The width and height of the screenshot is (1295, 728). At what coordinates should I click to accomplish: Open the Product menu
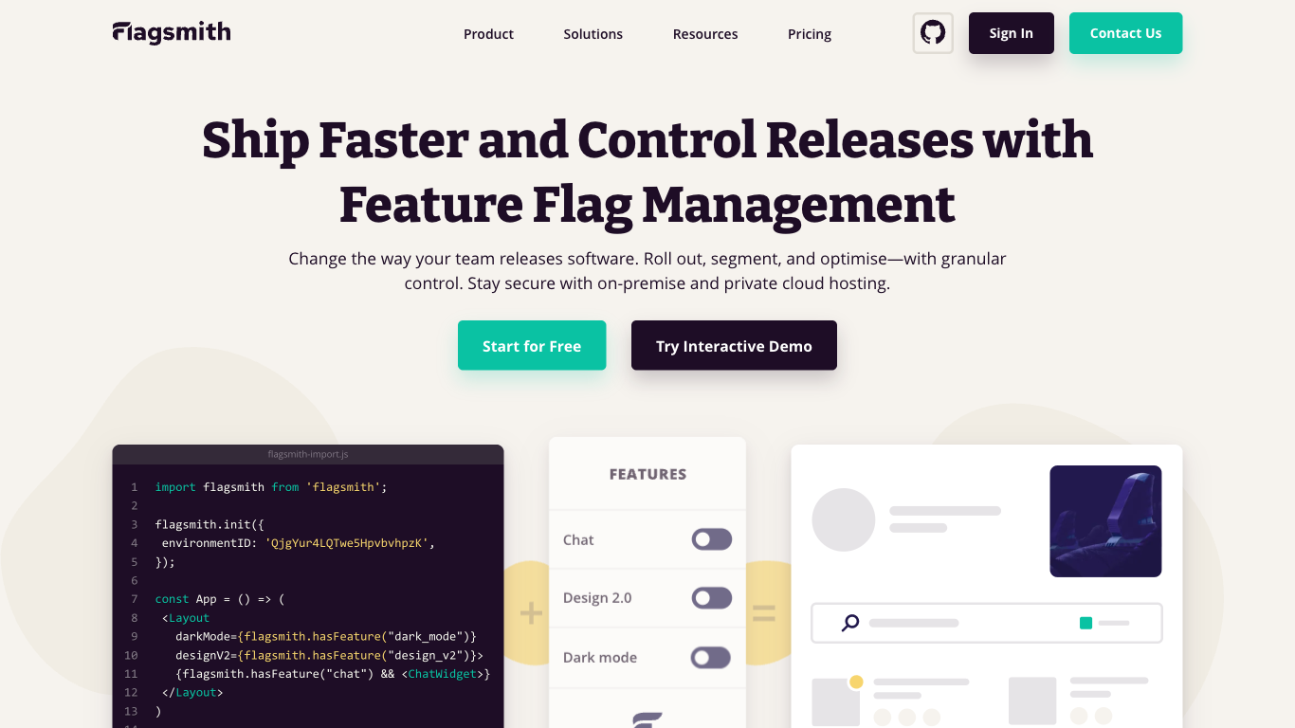click(488, 34)
